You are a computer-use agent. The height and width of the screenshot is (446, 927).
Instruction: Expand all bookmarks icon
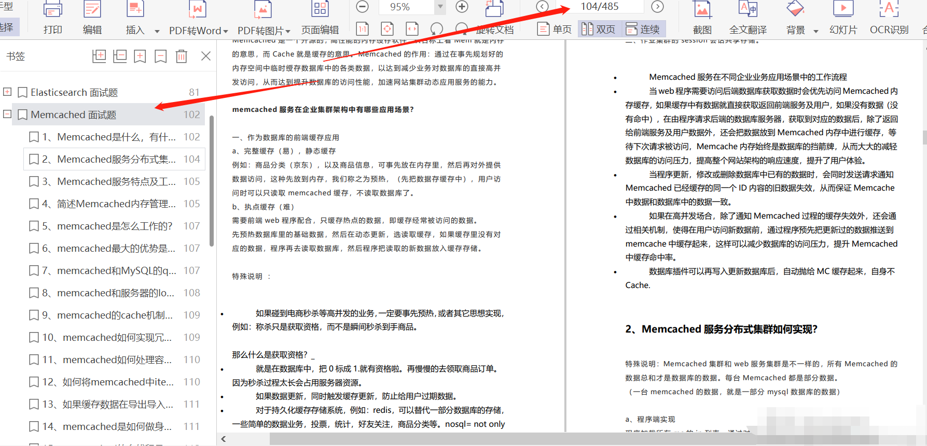click(99, 56)
